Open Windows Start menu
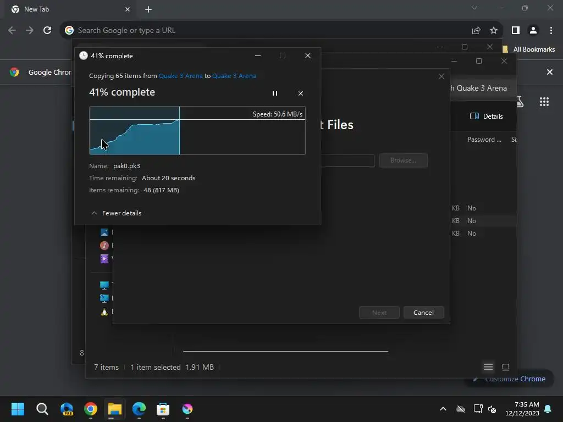Image resolution: width=563 pixels, height=422 pixels. [x=18, y=409]
